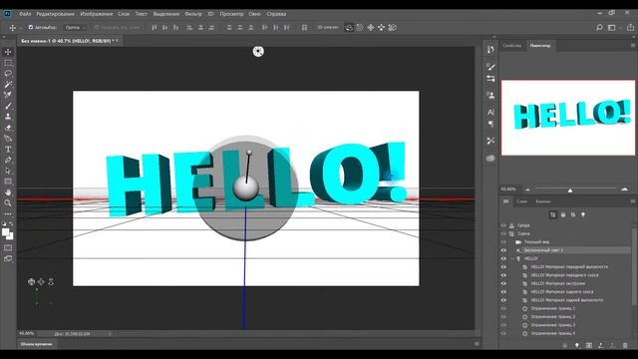This screenshot has height=359, width=638.
Task: Select the Clone Stamp tool
Action: (8, 117)
